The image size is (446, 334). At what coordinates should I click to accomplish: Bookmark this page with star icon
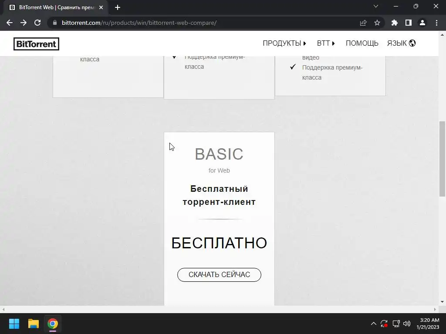tap(377, 23)
